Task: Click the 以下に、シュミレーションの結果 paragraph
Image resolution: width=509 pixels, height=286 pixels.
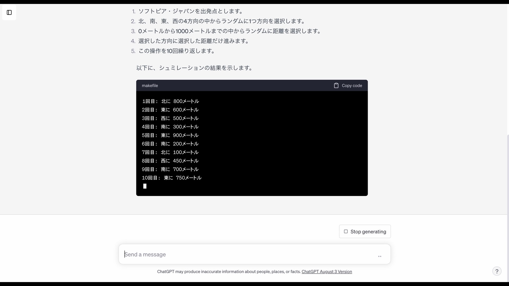Action: coord(195,68)
